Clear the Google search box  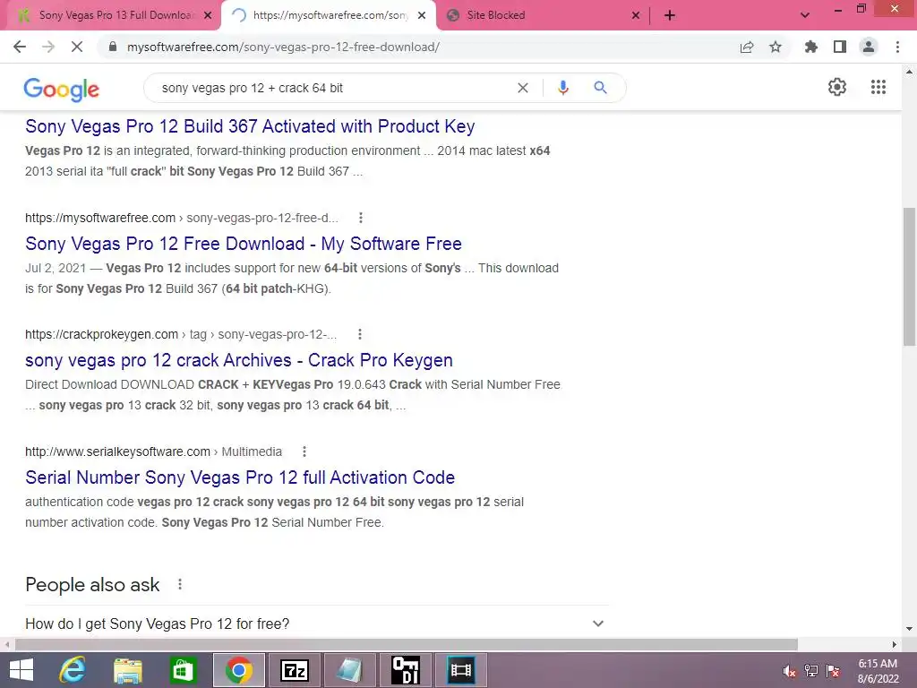(523, 88)
